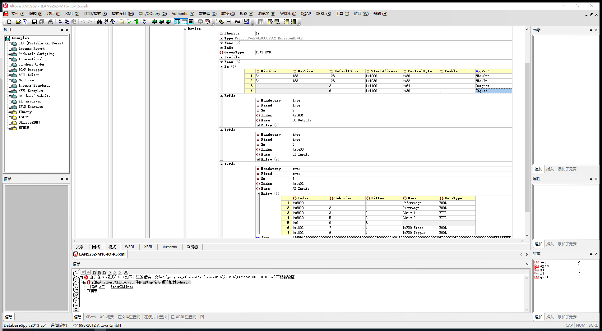Screen dimensions: 602x331
Task: Pin the 元素 panel with its pushpin
Action: pos(591,30)
